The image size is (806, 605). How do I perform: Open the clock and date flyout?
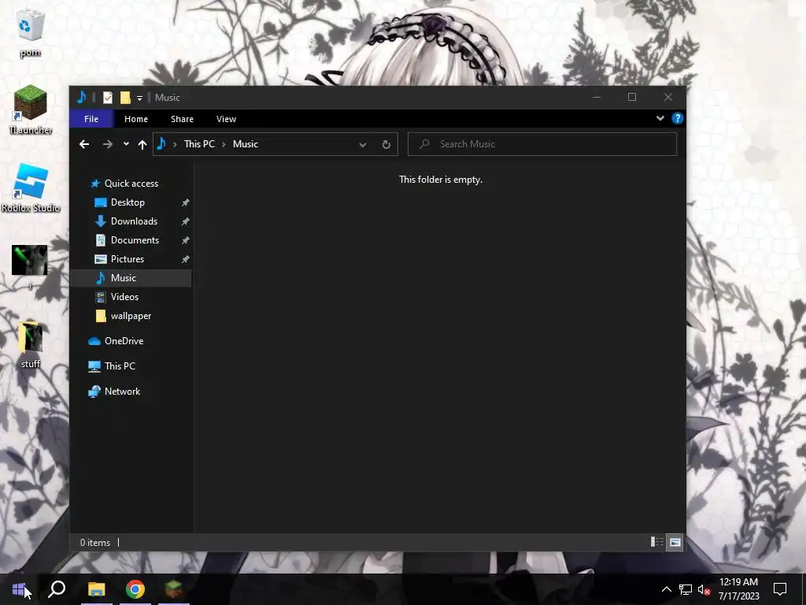738,589
